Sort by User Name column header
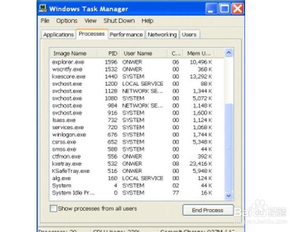 pyautogui.click(x=143, y=53)
